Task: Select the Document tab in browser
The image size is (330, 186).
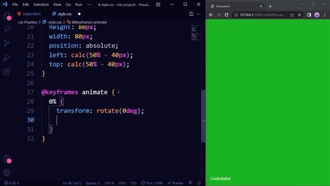Action: (x=237, y=6)
